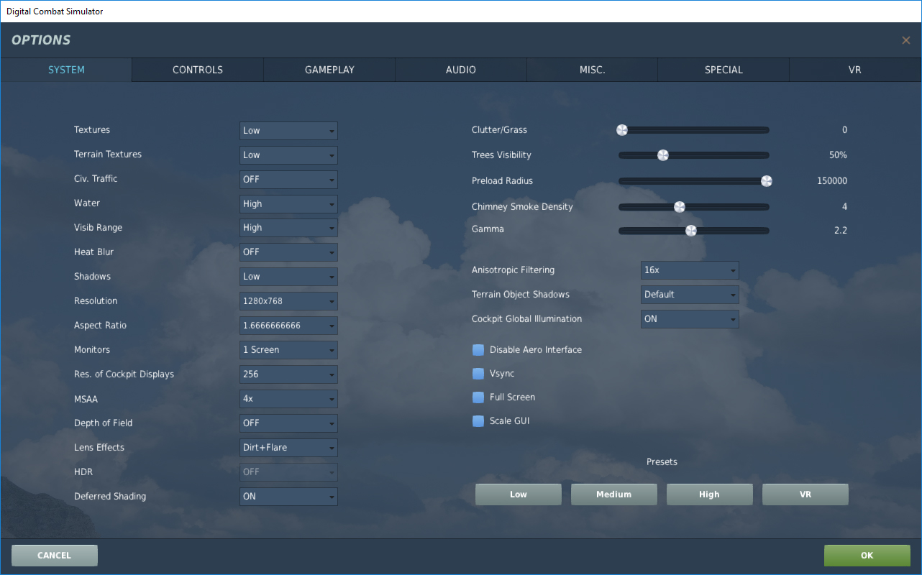Open the Depth of Field dropdown
The width and height of the screenshot is (922, 575).
coord(288,423)
